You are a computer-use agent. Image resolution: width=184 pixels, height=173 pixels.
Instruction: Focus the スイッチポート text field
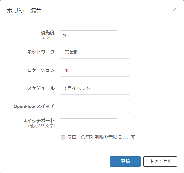[x=89, y=123]
